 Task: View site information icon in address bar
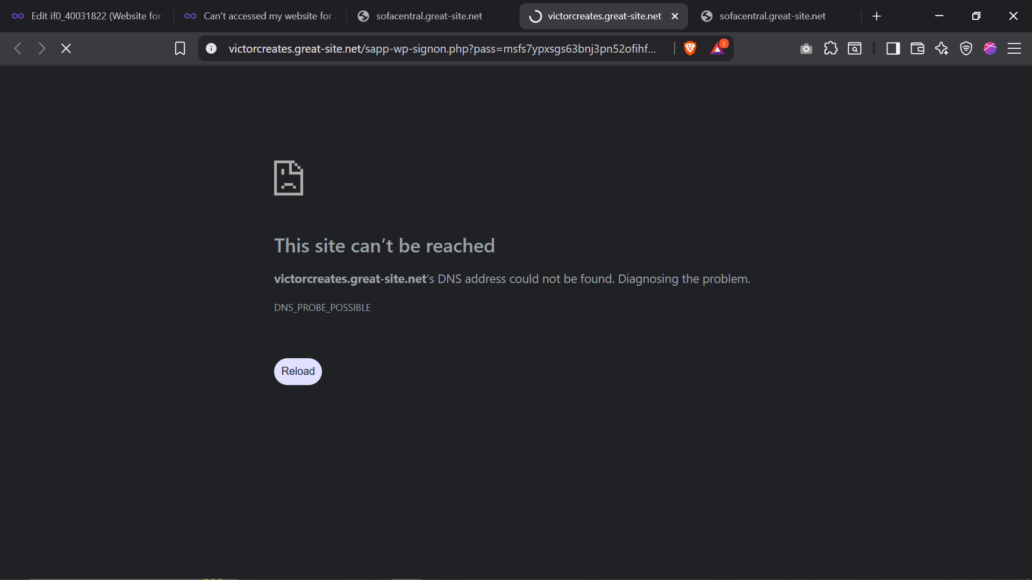tap(211, 48)
